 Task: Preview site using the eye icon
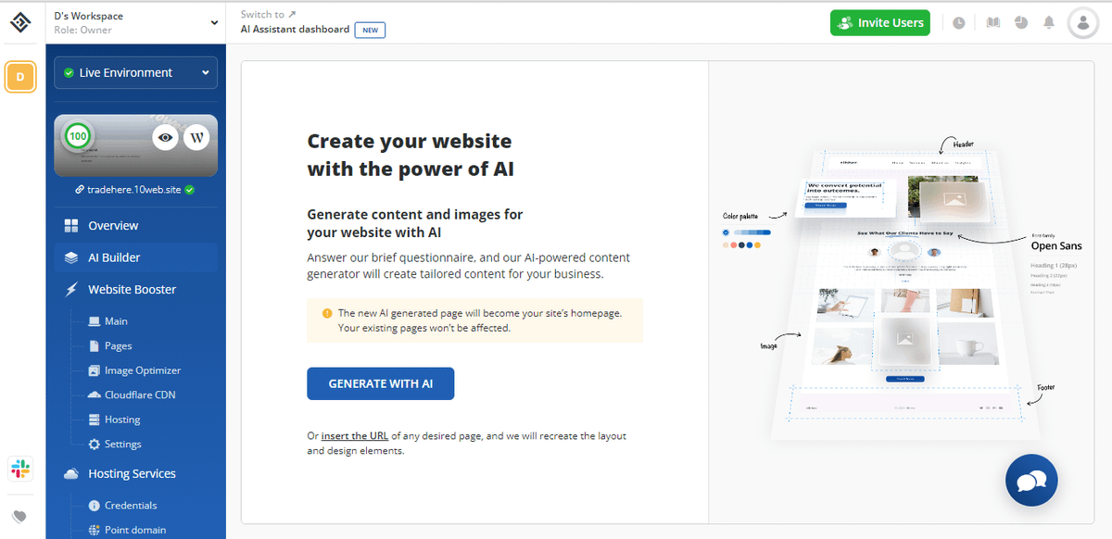pos(165,138)
